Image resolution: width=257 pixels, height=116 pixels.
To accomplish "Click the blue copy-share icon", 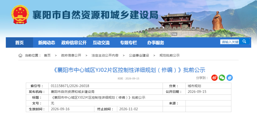I will point(230,78).
